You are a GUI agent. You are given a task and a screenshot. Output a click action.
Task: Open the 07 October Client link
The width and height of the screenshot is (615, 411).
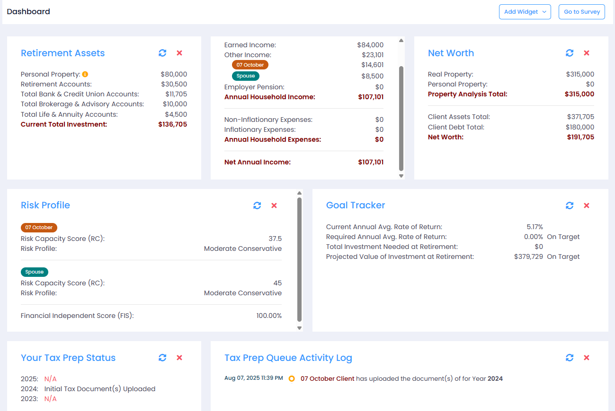(328, 378)
